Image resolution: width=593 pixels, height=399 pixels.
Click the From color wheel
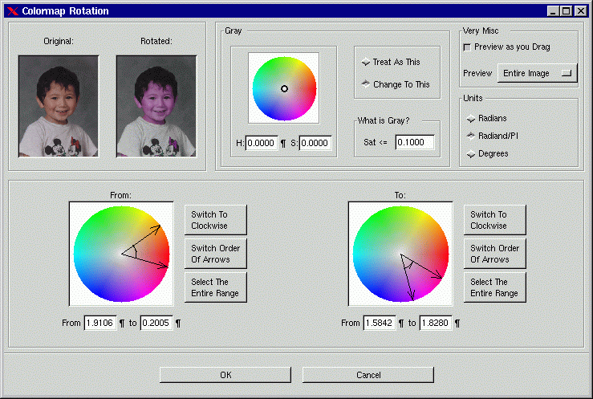[x=121, y=254]
